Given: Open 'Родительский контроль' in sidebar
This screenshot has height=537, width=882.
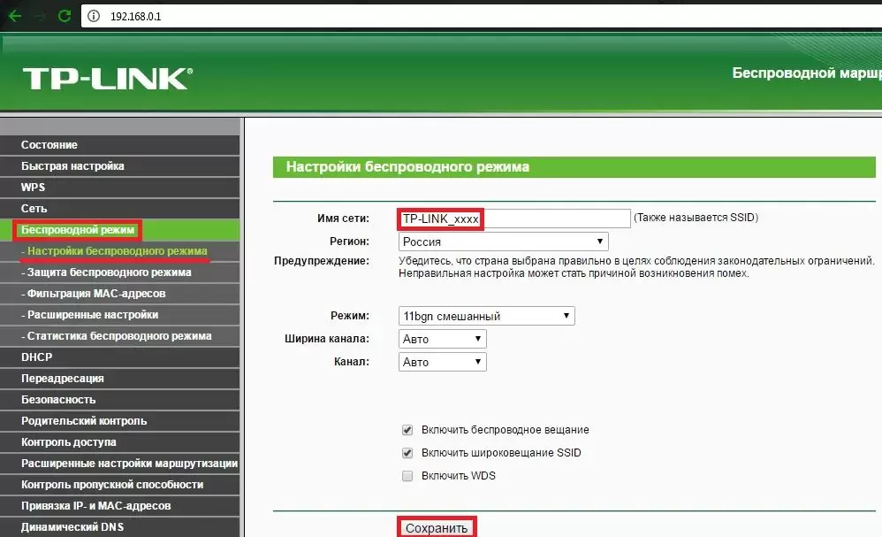Looking at the screenshot, I should 84,421.
